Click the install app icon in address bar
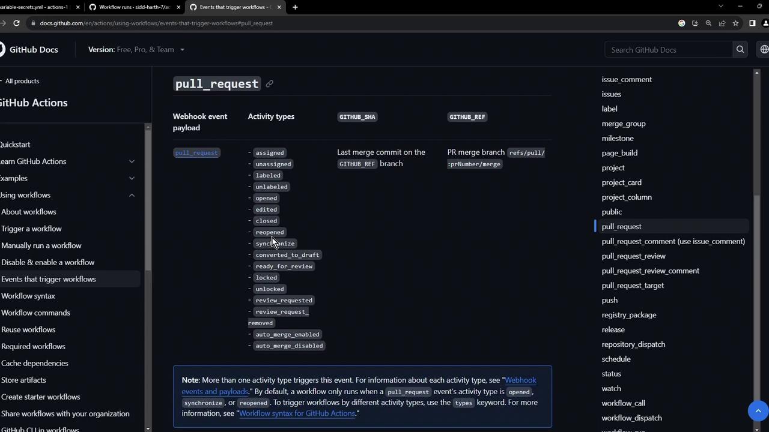Image resolution: width=769 pixels, height=432 pixels. point(695,23)
